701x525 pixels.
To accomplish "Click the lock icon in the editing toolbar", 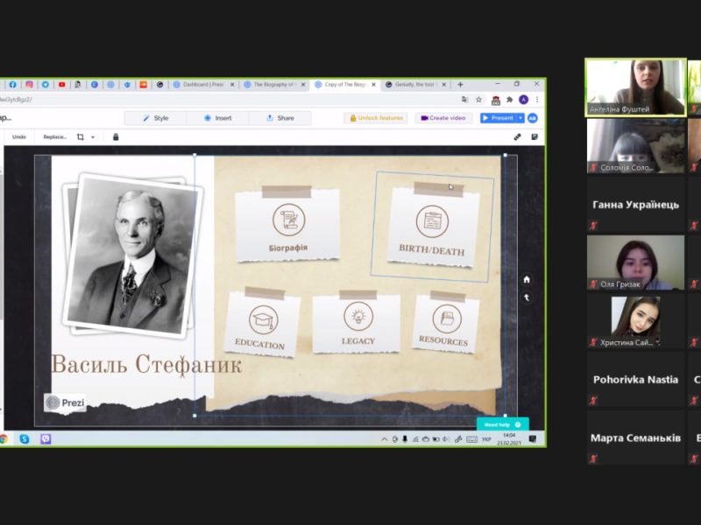I will coord(116,136).
